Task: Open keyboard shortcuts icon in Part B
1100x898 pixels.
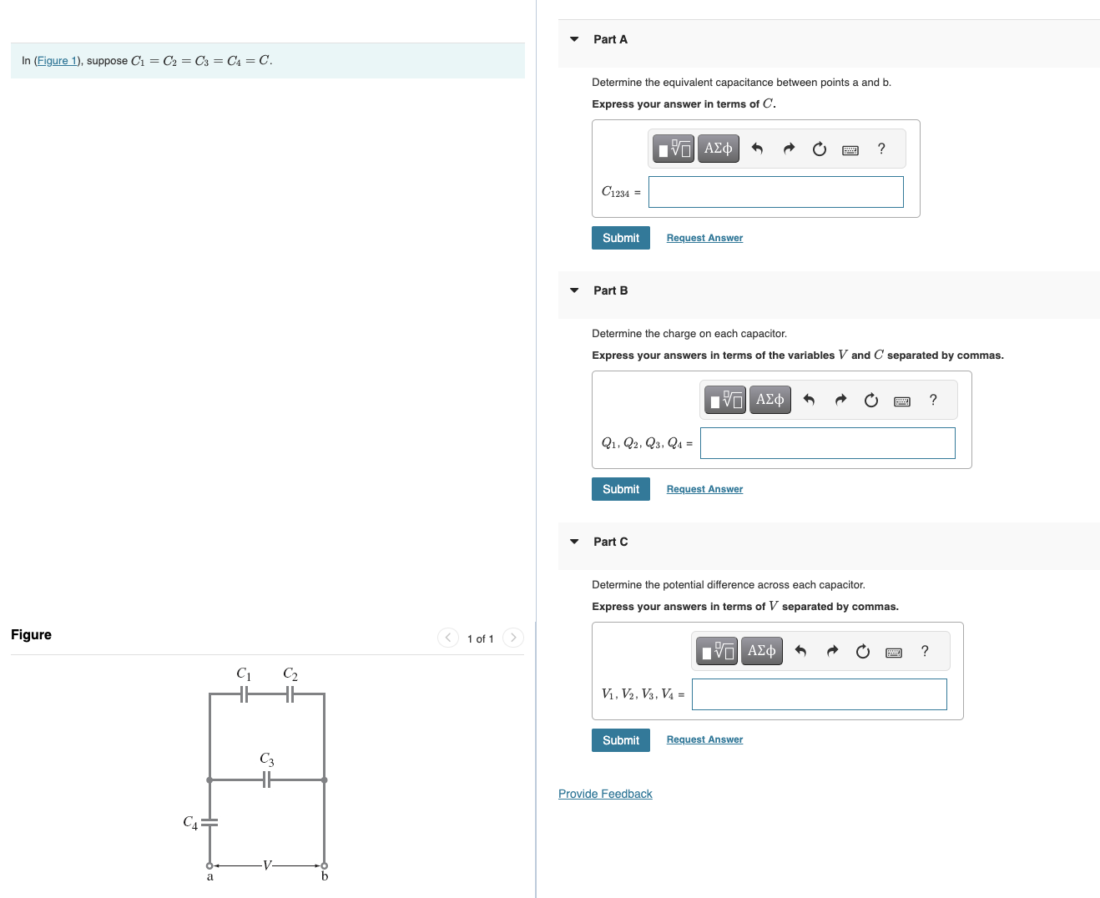Action: point(901,401)
